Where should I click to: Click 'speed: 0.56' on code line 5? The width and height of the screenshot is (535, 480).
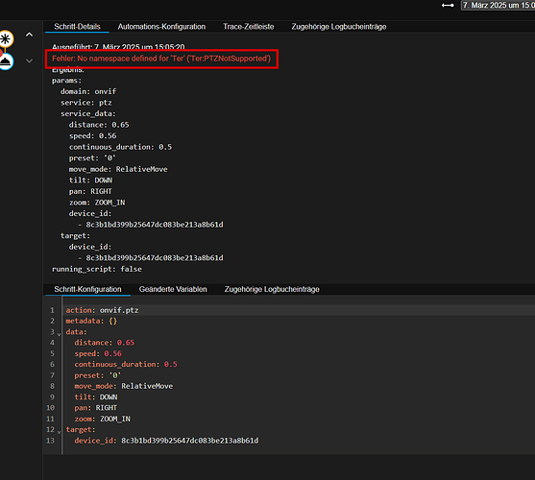pos(98,353)
